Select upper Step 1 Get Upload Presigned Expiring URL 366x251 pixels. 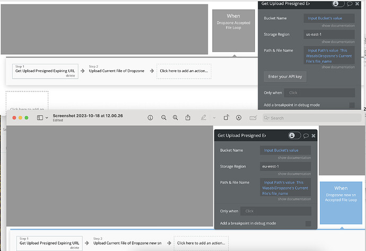[45, 71]
